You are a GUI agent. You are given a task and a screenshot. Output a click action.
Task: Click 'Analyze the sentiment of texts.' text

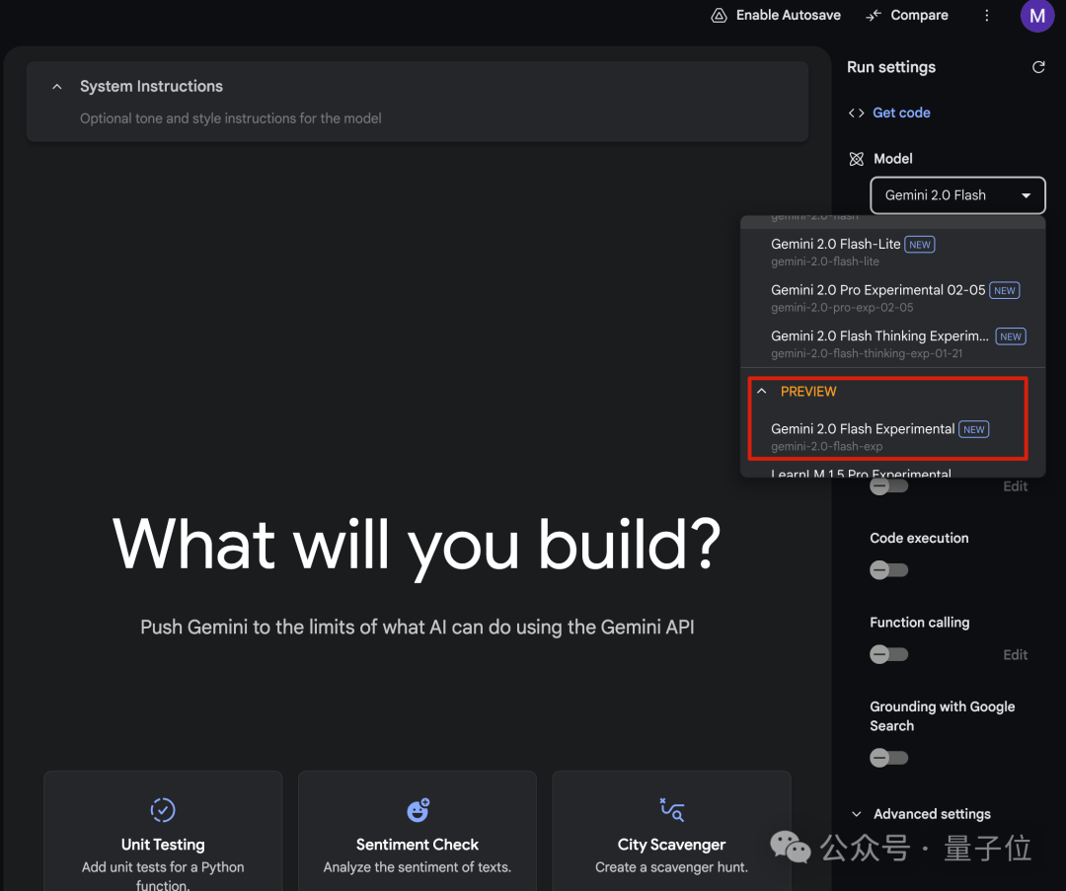point(418,867)
